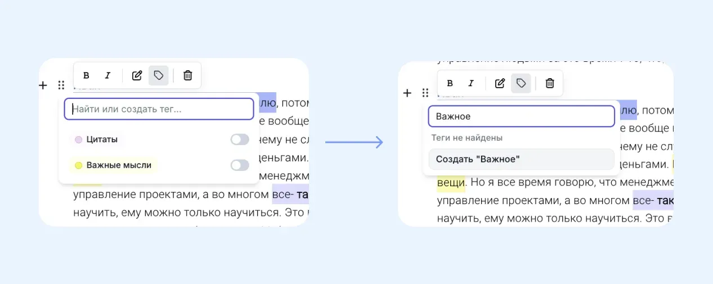Click the plus add-block icon in right panel
The image size is (713, 284).
(x=407, y=93)
